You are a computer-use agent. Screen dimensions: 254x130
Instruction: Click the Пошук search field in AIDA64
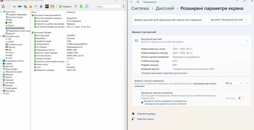[x=108, y=7]
